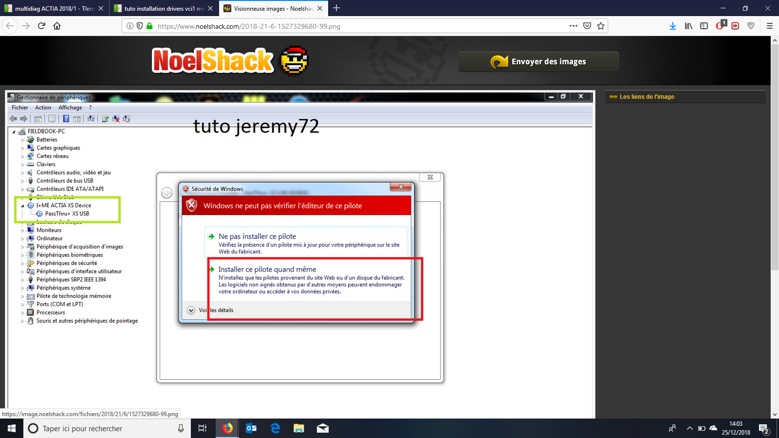The image size is (779, 438).
Task: Close the Visionneuse images tab
Action: (x=320, y=8)
